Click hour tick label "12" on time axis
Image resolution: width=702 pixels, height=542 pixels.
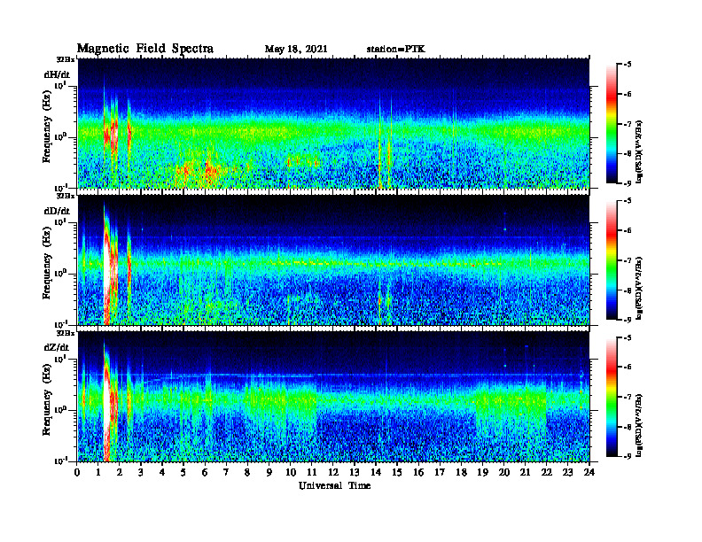(333, 473)
